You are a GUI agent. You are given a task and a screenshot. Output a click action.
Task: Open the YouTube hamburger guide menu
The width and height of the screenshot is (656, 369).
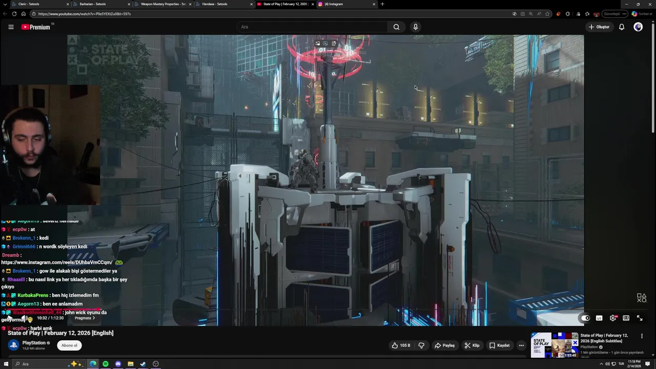[x=11, y=27]
